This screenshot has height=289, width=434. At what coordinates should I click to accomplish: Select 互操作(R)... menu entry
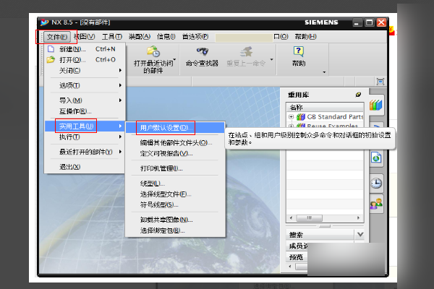click(x=85, y=111)
